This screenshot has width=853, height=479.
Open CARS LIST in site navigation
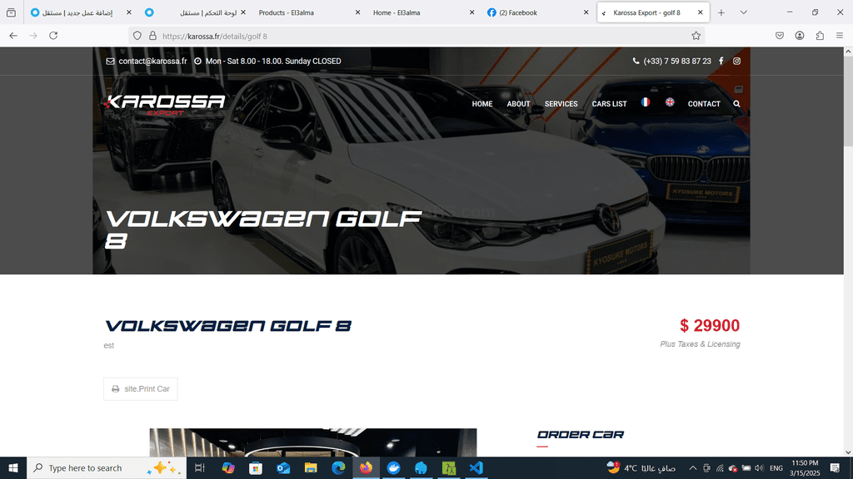click(x=609, y=104)
